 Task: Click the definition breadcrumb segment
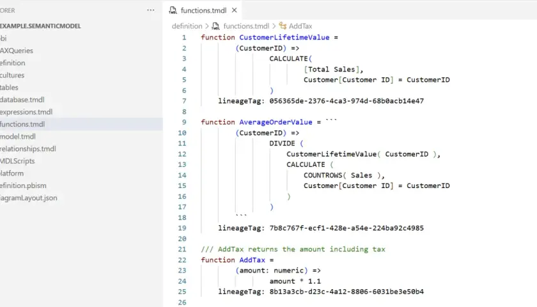coord(187,26)
